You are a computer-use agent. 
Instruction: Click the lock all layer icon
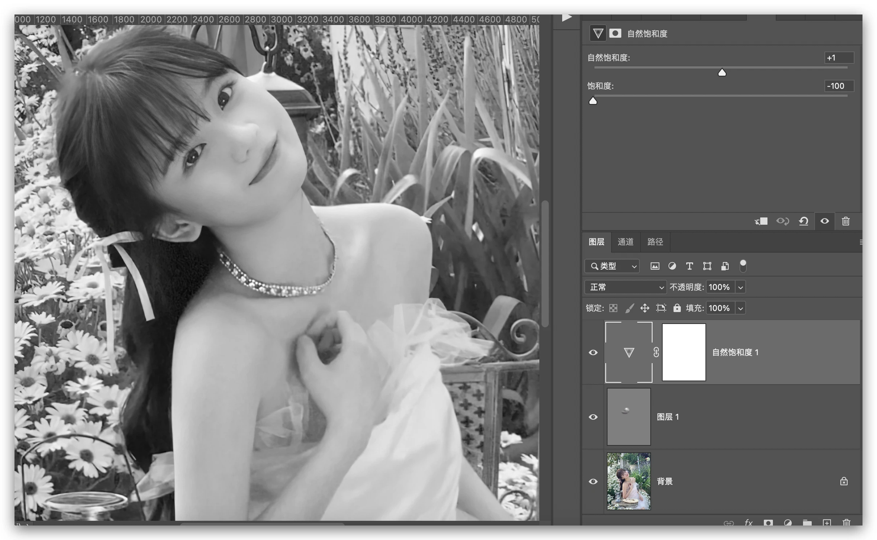pyautogui.click(x=677, y=308)
